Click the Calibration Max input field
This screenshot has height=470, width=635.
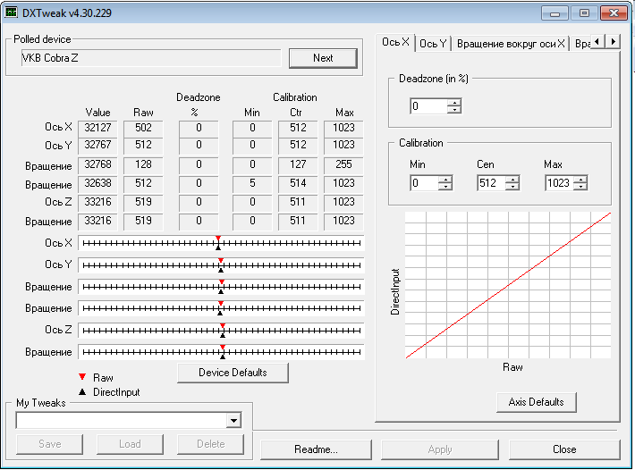tap(559, 183)
